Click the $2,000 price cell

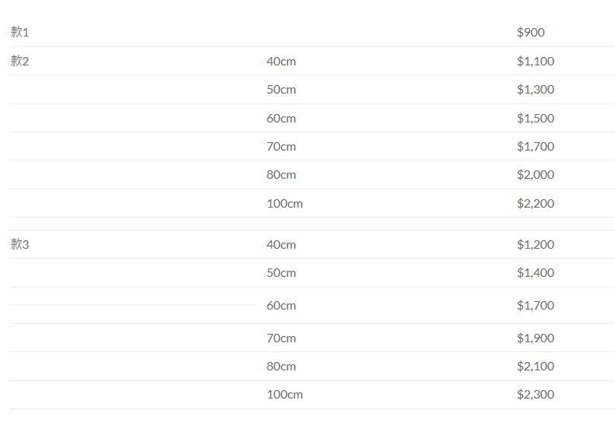(x=535, y=175)
